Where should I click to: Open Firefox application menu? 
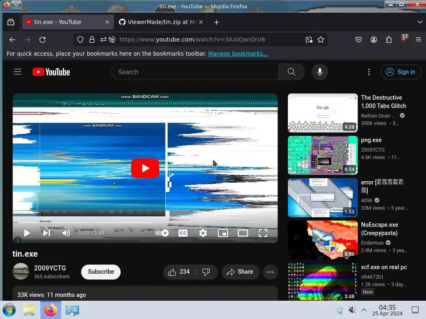coord(419,39)
